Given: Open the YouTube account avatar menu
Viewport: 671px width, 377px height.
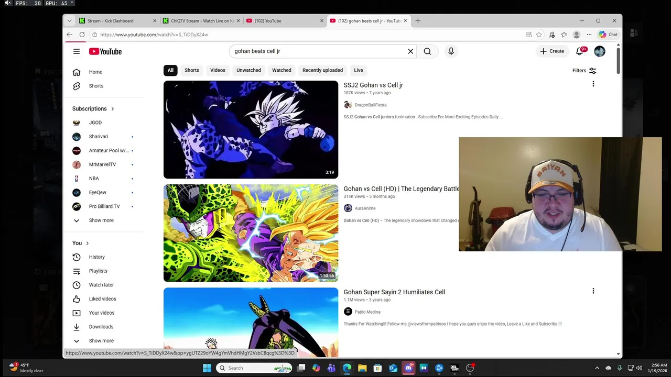Looking at the screenshot, I should click(600, 51).
